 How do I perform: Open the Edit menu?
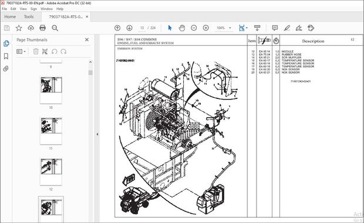coord(14,9)
